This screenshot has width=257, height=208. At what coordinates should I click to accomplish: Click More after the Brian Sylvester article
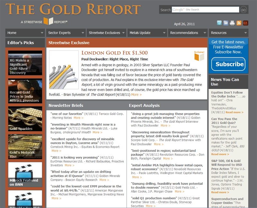136,95
